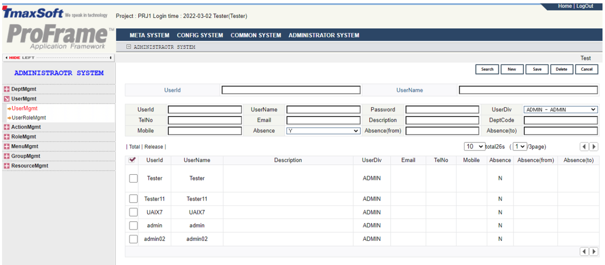Expand the DeptMgmt plus icon
Screen dimensions: 605x265
(7, 89)
